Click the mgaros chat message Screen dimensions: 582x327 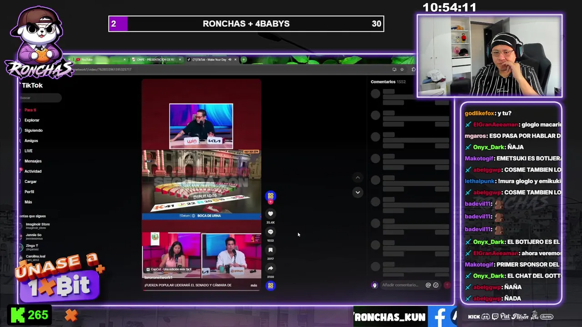[x=512, y=136]
